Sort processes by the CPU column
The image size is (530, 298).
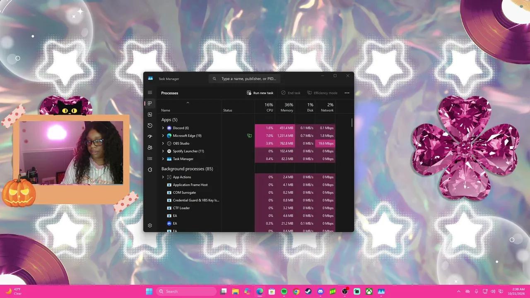point(265,107)
